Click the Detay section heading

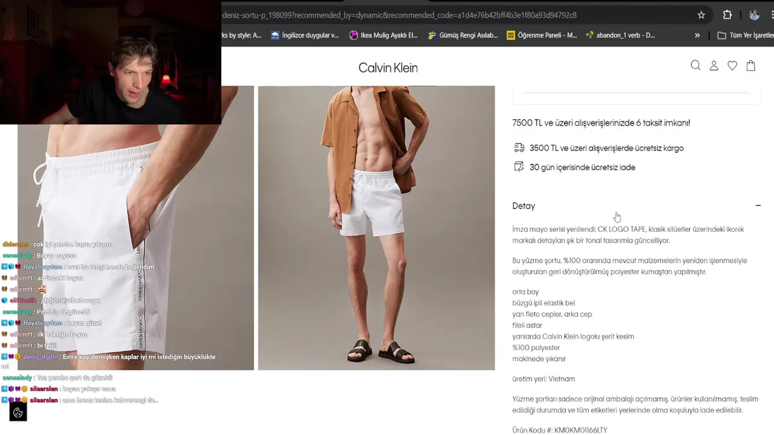coord(524,206)
